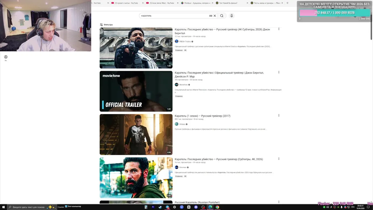The image size is (373, 210).
Task: Open the FRESH Trailers channel name link
Action: 185,41
